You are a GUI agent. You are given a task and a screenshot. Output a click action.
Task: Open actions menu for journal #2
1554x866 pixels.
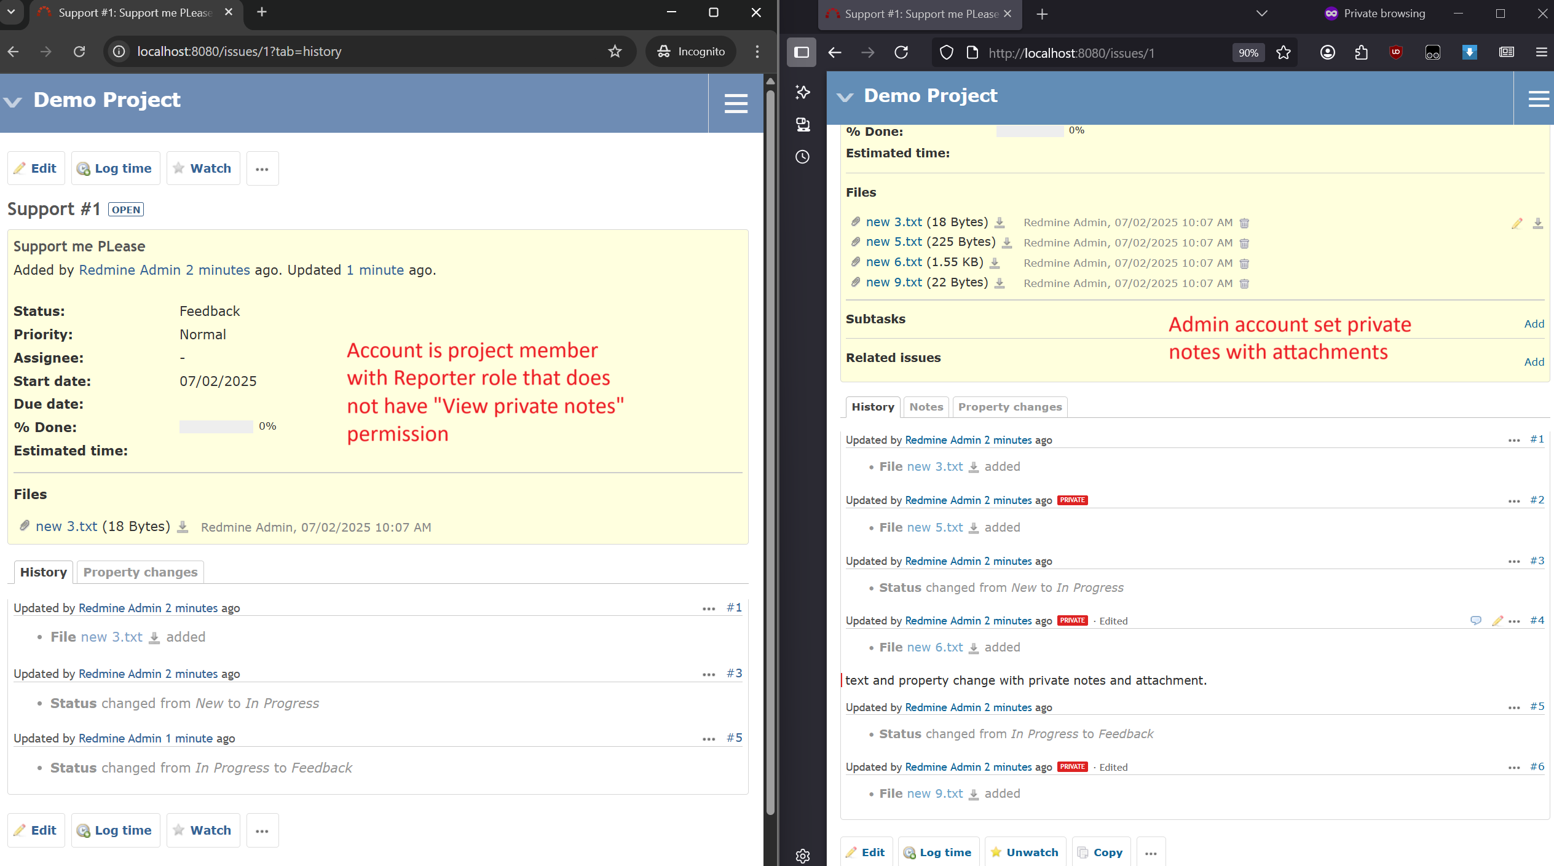click(1513, 501)
